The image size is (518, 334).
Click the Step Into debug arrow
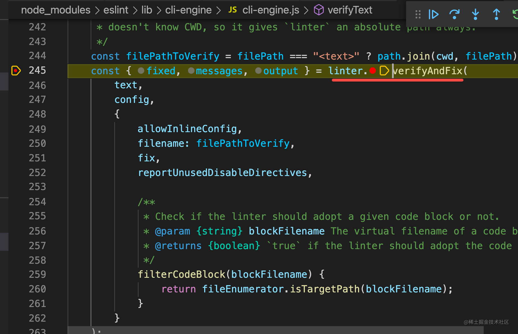click(475, 14)
